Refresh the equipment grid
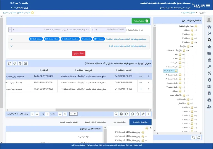This screenshot has width=213, height=149. 127,114
